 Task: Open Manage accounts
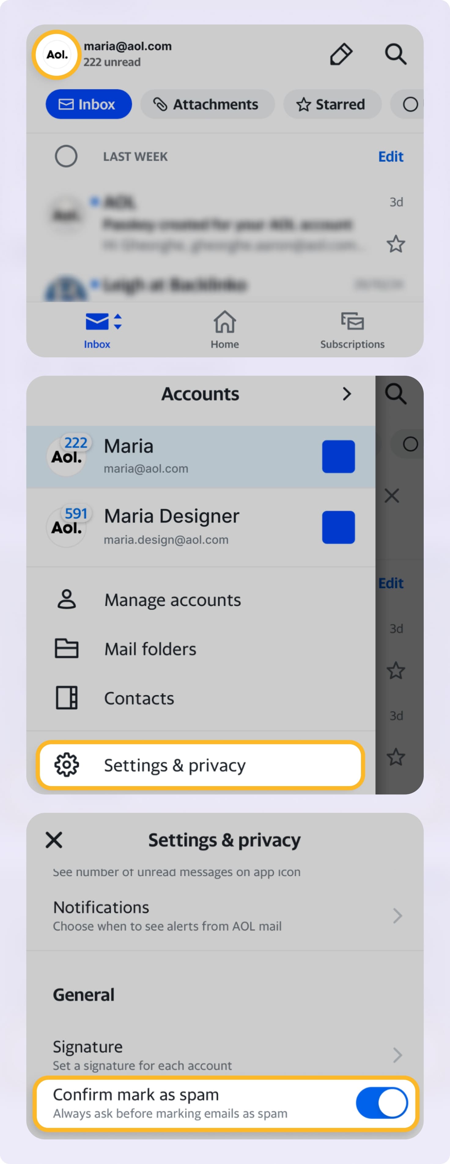click(x=172, y=600)
